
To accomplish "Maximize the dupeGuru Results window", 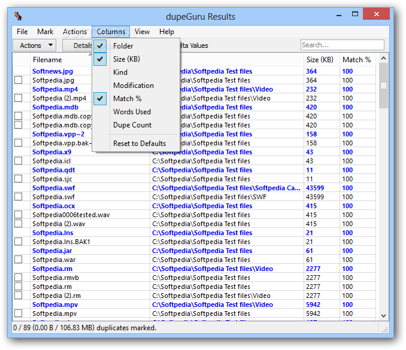I will coord(355,14).
